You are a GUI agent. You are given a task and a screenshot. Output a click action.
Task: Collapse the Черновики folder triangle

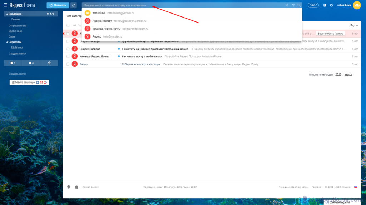pos(7,42)
